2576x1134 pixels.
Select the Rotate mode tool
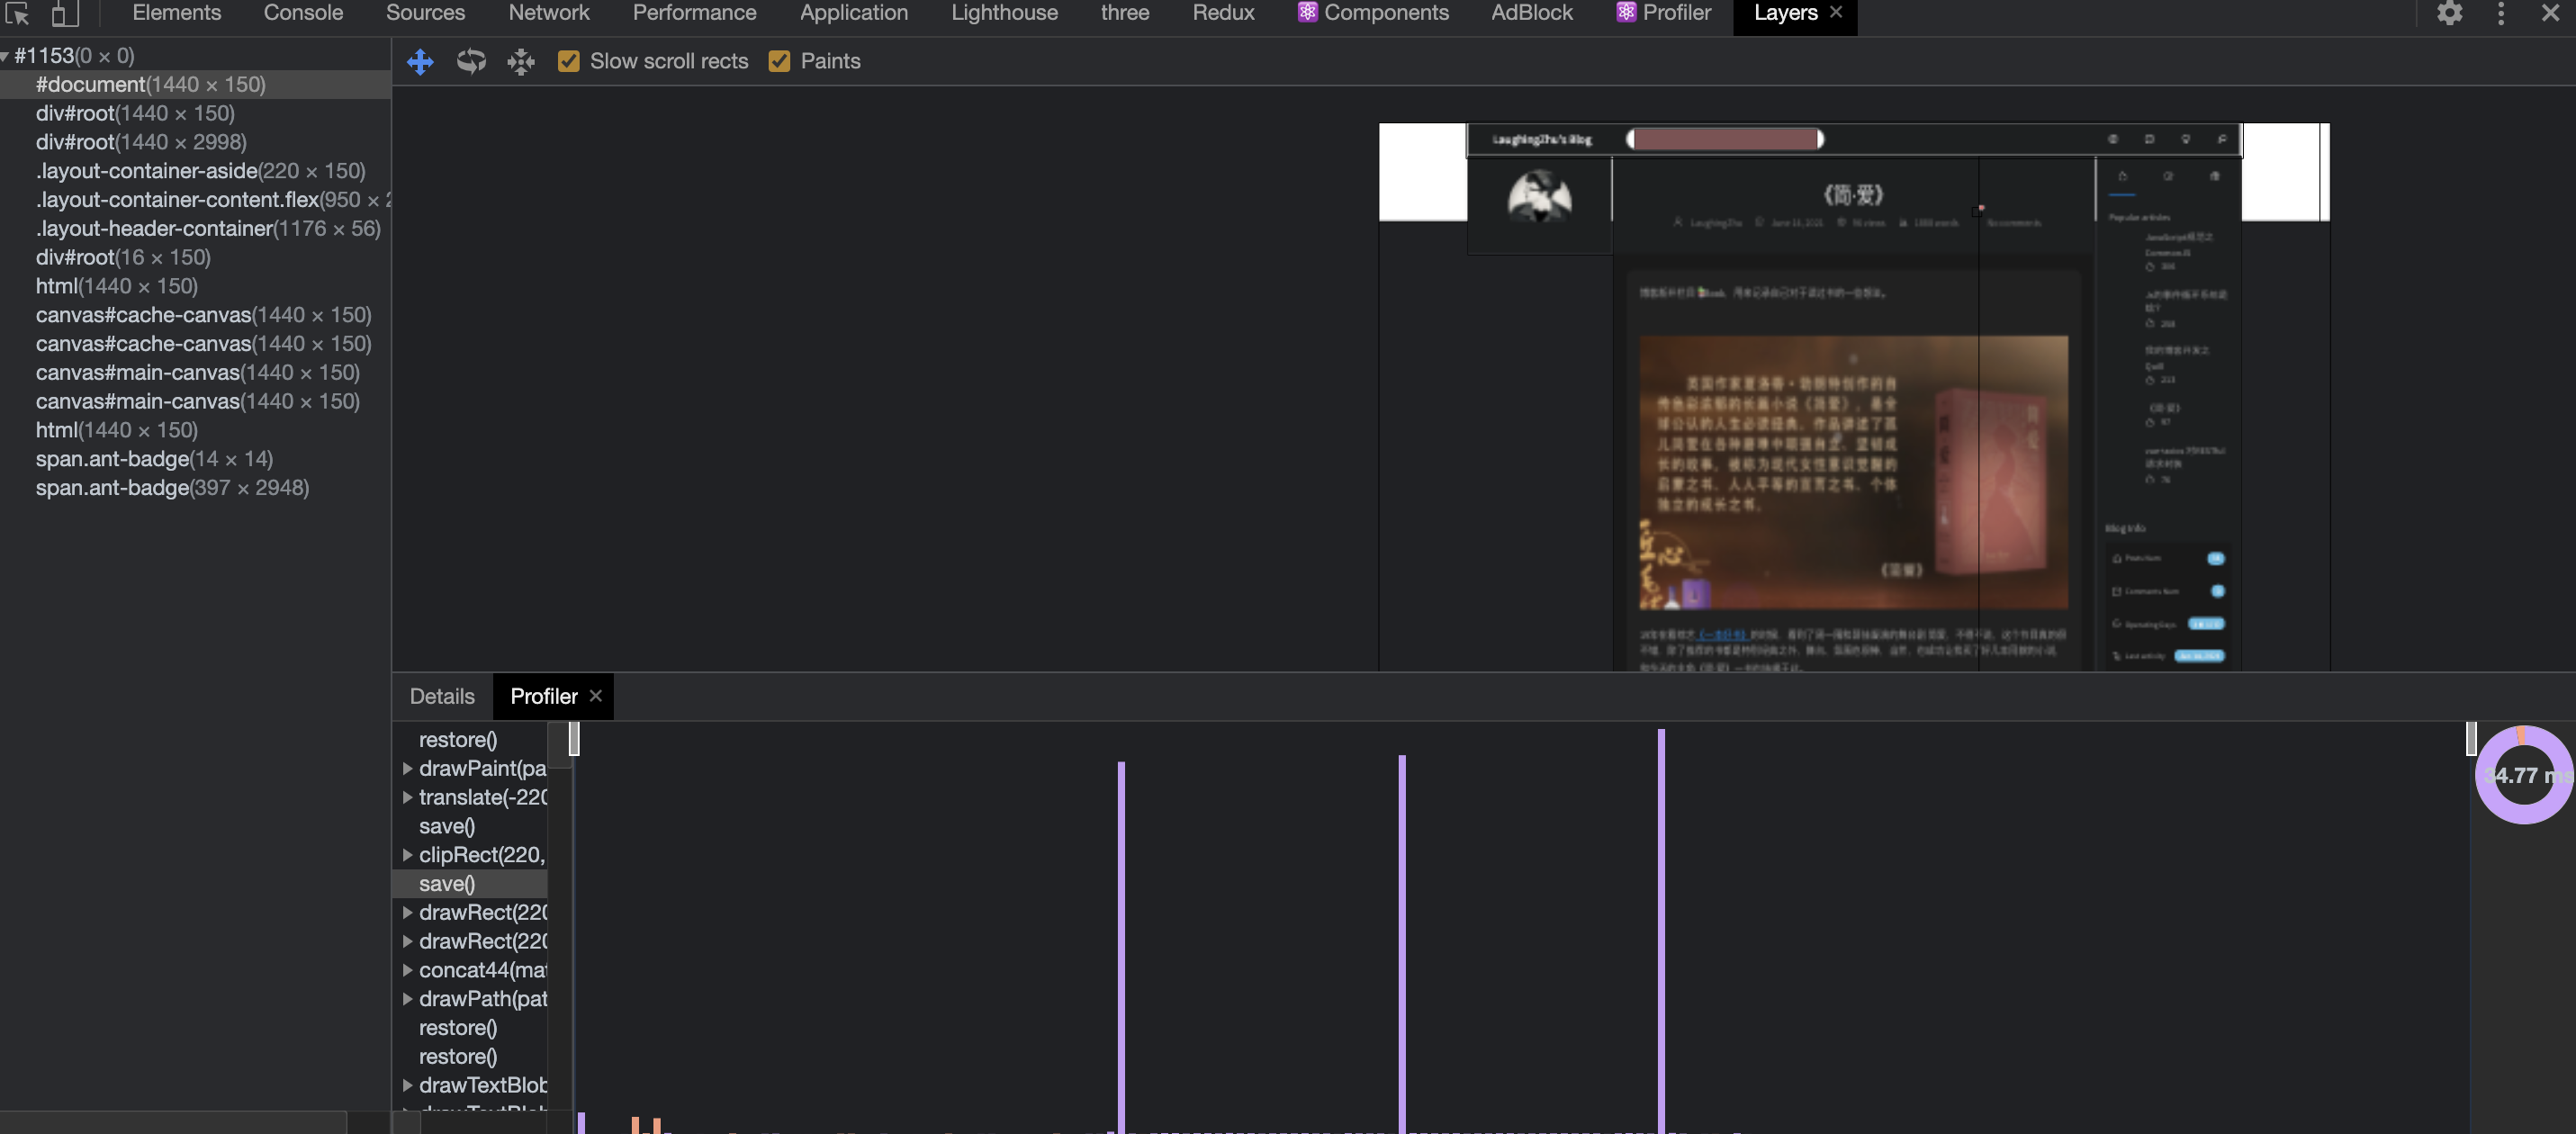coord(471,62)
